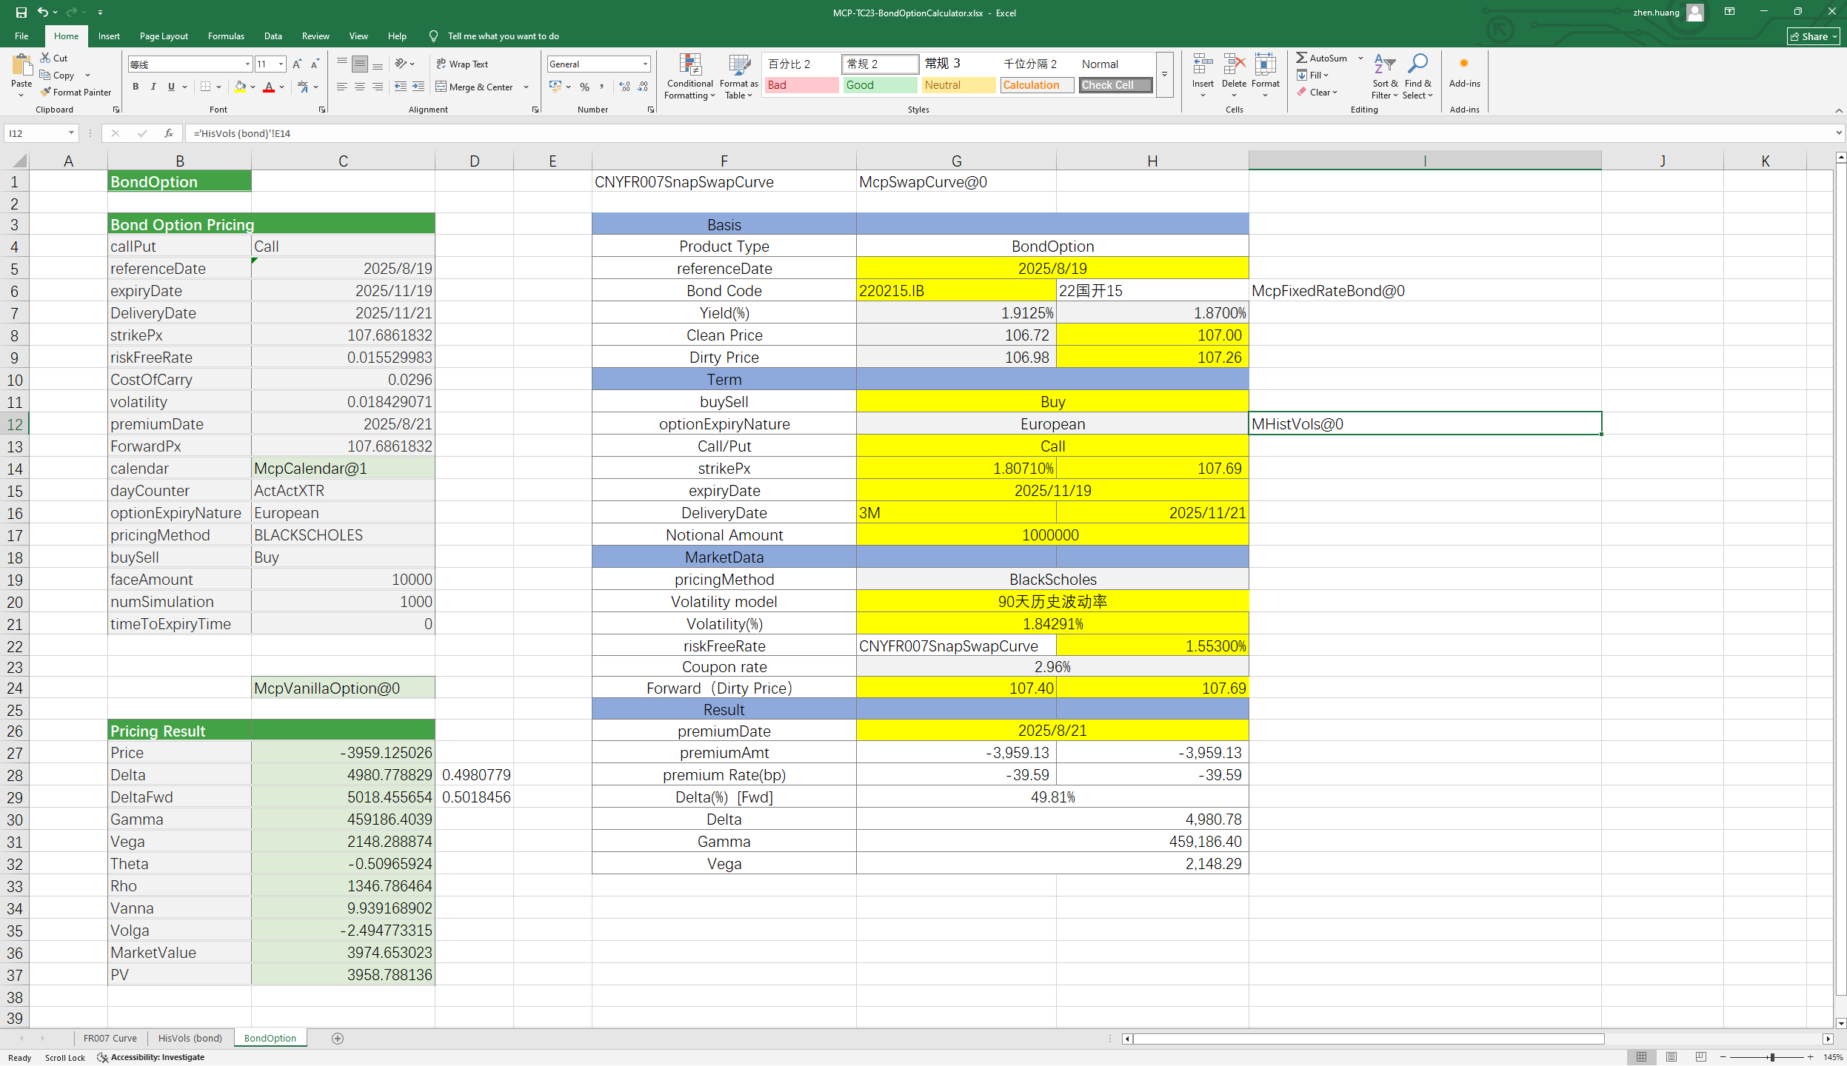The width and height of the screenshot is (1847, 1066).
Task: Open the Formulas ribbon tab
Action: click(226, 36)
